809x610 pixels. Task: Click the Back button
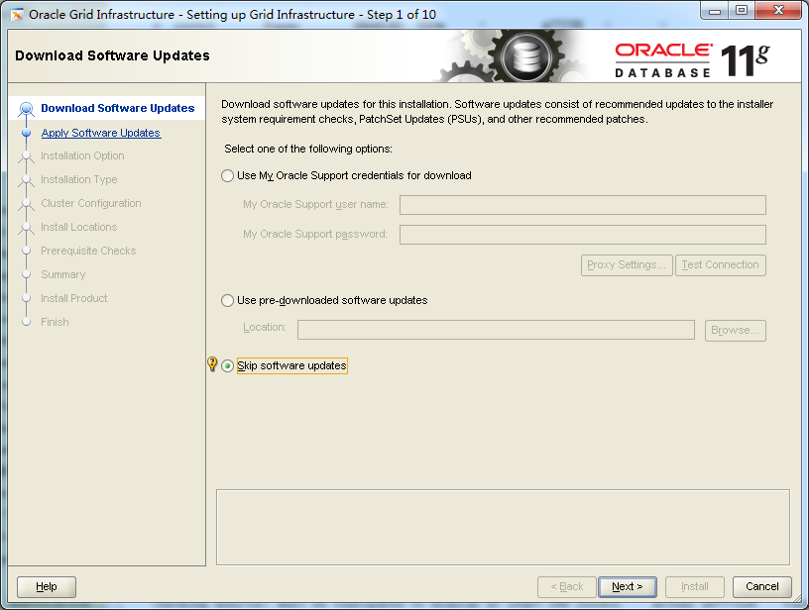566,587
